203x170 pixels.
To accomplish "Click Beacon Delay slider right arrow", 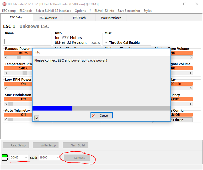I will click(191, 89).
